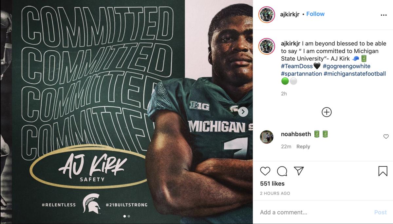Reply to noahbseth's comment
The image size is (393, 224).
[303, 146]
